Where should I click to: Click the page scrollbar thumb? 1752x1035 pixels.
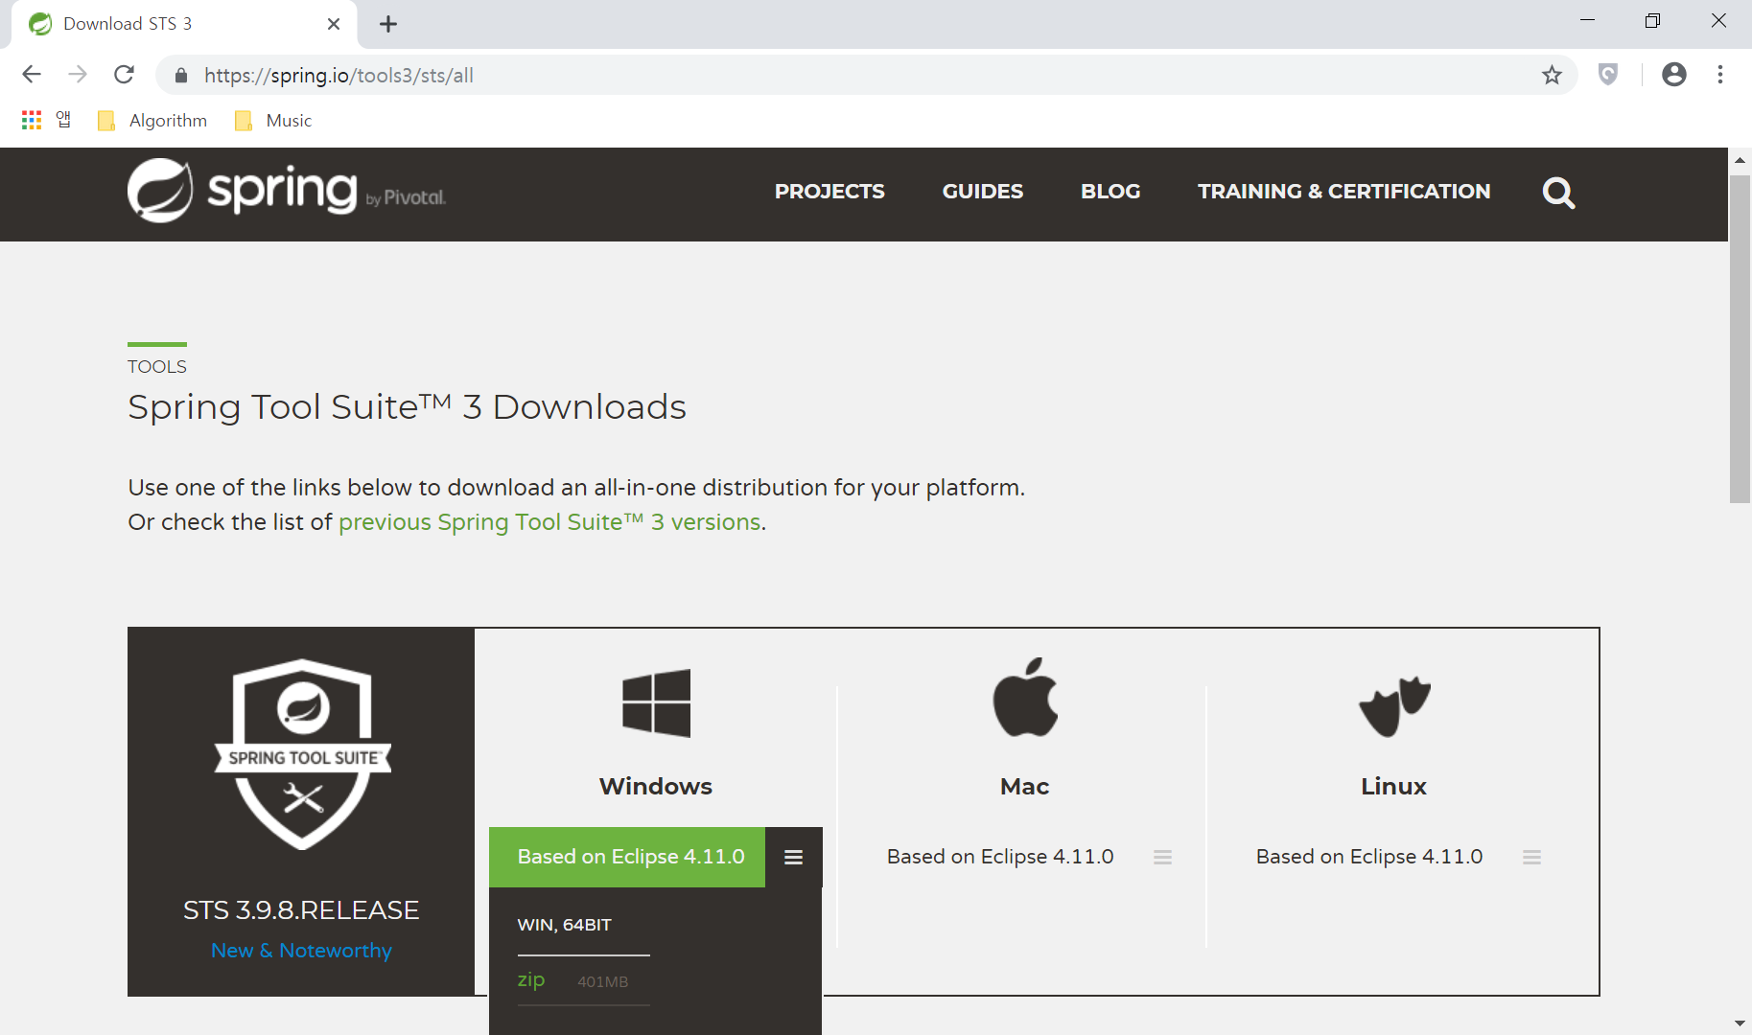tap(1740, 337)
